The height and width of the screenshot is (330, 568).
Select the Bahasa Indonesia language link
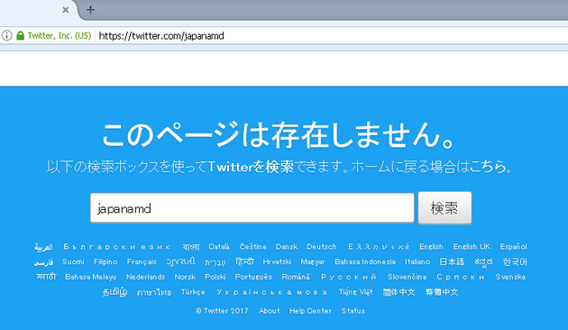[365, 261]
